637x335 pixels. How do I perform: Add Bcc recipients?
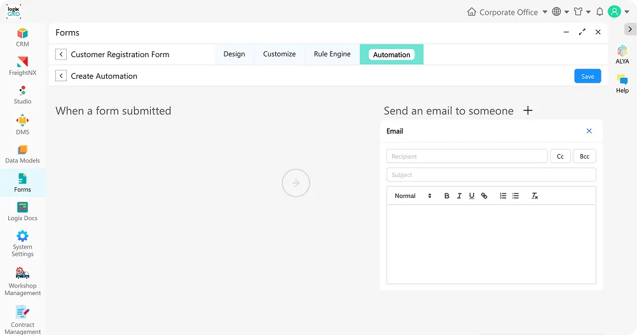[585, 156]
